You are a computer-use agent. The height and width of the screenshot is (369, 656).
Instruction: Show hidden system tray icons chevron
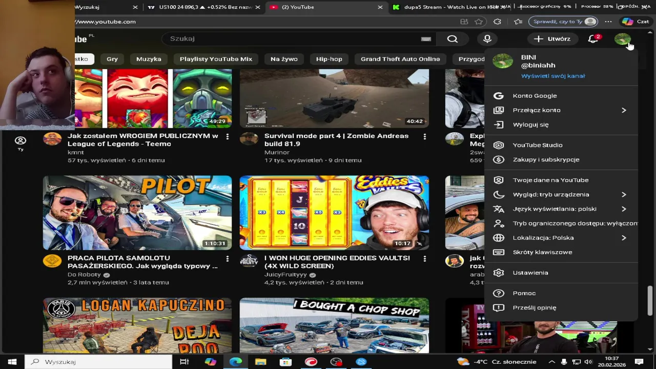[x=552, y=362]
